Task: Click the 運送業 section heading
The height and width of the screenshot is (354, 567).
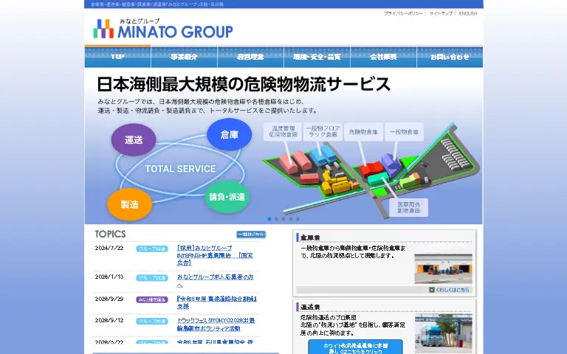Action: tap(310, 307)
